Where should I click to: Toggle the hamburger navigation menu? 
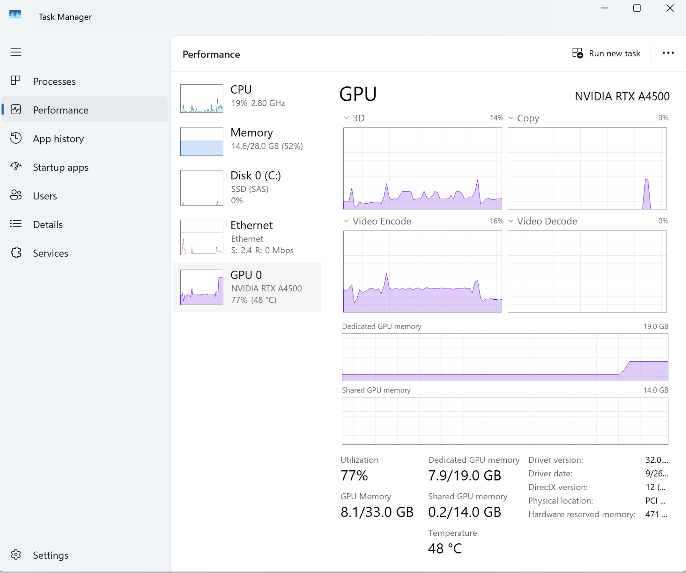pos(16,52)
